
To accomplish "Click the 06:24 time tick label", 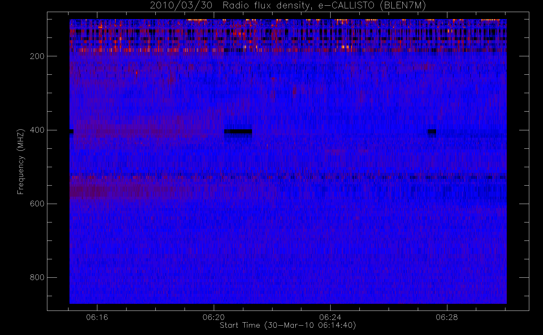I will pos(330,317).
